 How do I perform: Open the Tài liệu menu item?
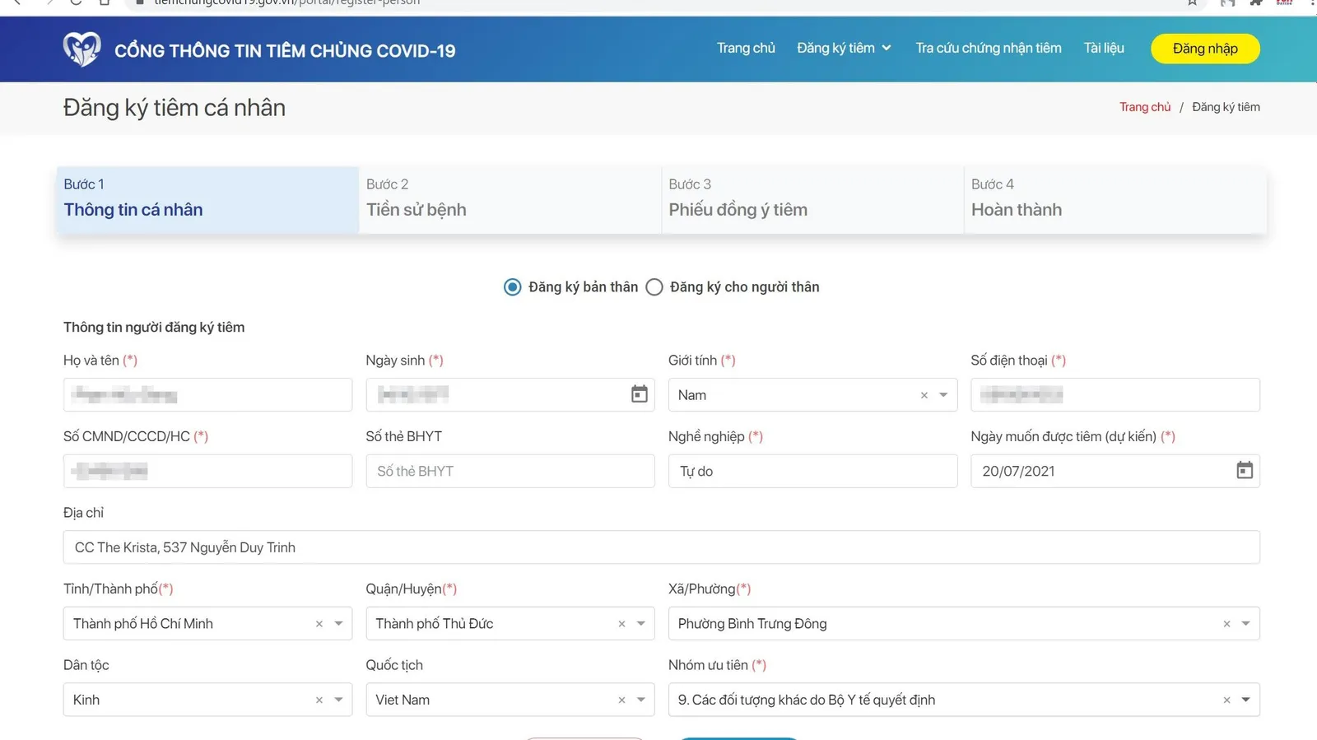tap(1104, 48)
